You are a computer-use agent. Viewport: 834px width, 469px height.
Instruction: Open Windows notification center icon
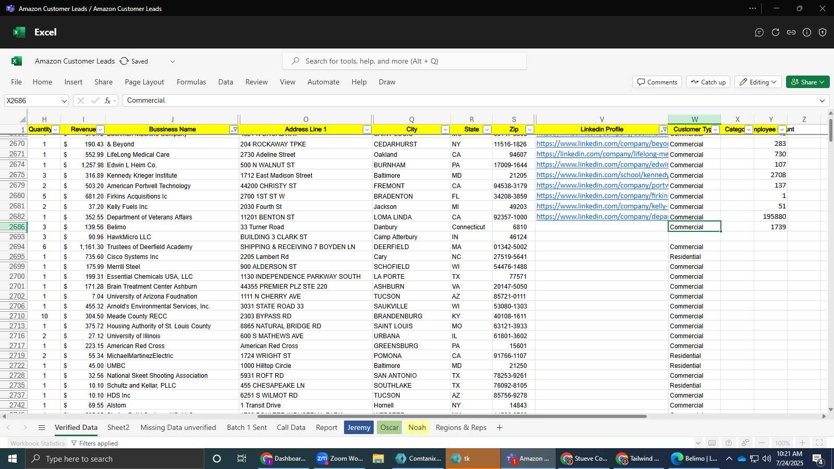click(x=818, y=459)
